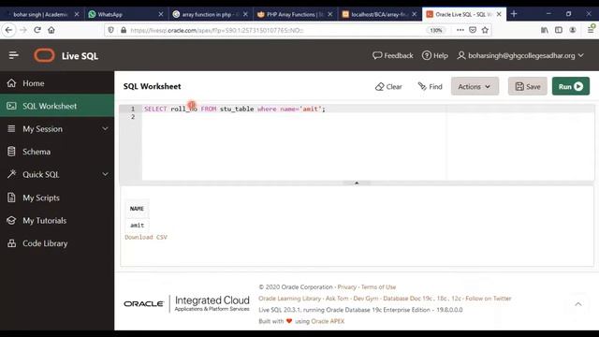
Task: Click the Download CSV link
Action: pos(146,237)
